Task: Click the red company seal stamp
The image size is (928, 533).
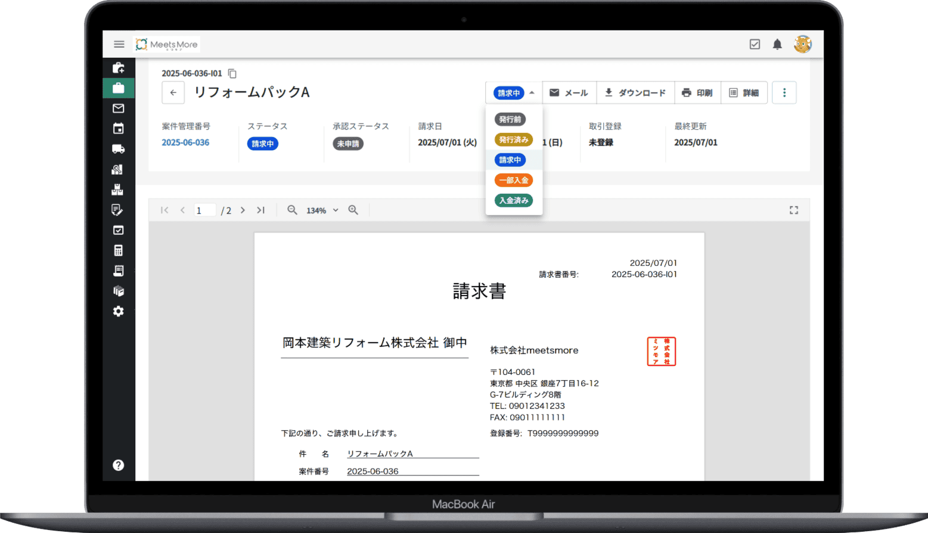Action: click(662, 351)
